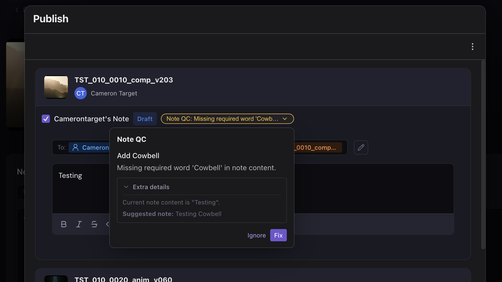Click the CT avatar for Cameron Target
This screenshot has height=282, width=502.
pos(80,93)
